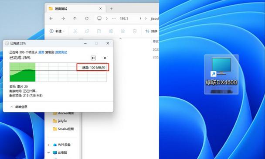The width and height of the screenshot is (265, 159).
Task: Cancel the copy with the X button
Action: 105,58
